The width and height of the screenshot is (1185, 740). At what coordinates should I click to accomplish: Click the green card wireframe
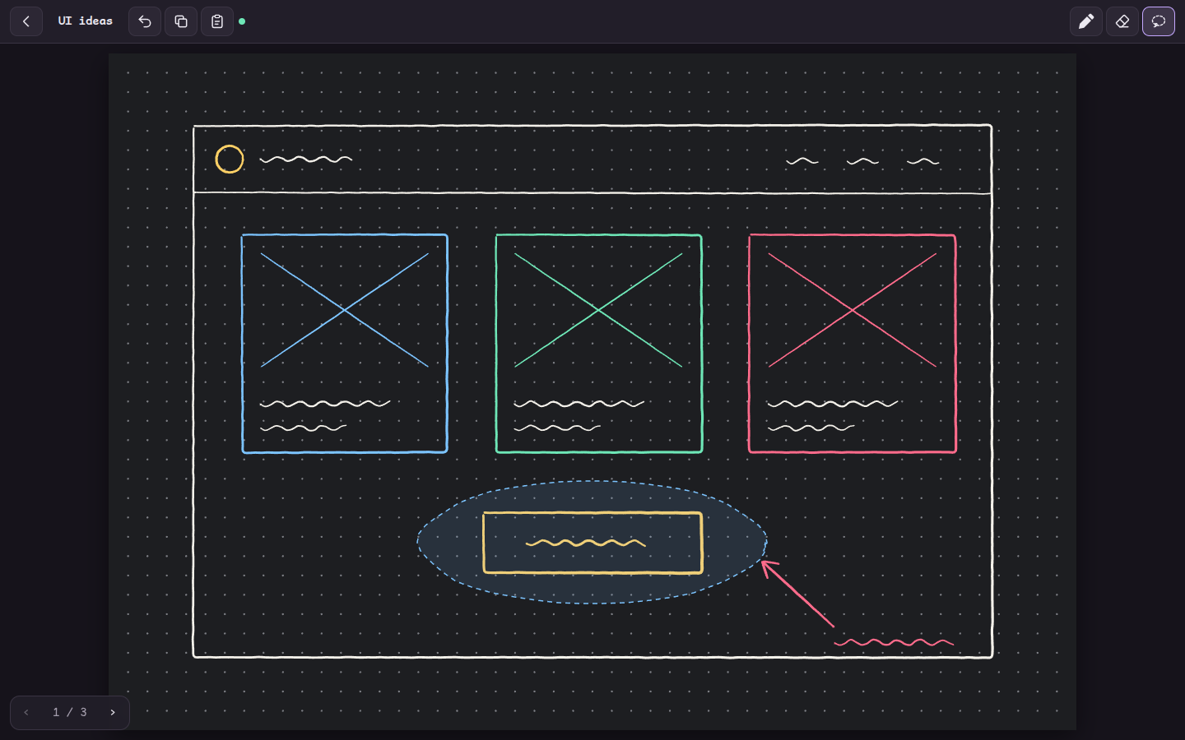[x=599, y=344]
